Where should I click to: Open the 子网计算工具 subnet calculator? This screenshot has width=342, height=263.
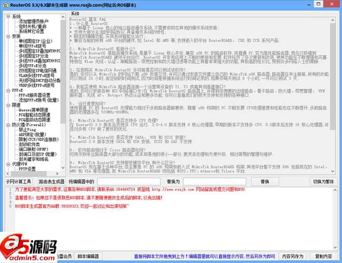pos(18,181)
